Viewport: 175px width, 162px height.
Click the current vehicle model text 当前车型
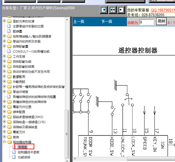38,8
